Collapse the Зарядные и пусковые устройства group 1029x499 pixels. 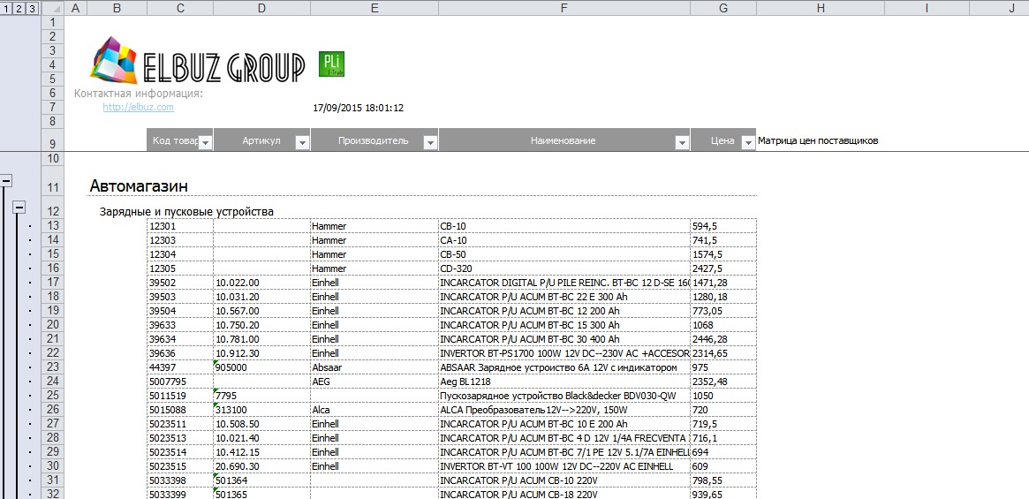pyautogui.click(x=19, y=208)
